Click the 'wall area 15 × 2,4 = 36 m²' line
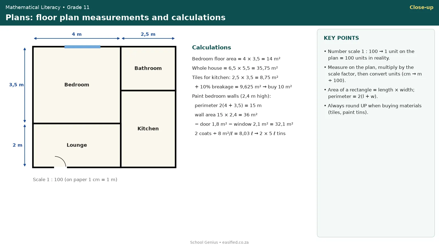This screenshot has height=247, width=439. point(226,115)
